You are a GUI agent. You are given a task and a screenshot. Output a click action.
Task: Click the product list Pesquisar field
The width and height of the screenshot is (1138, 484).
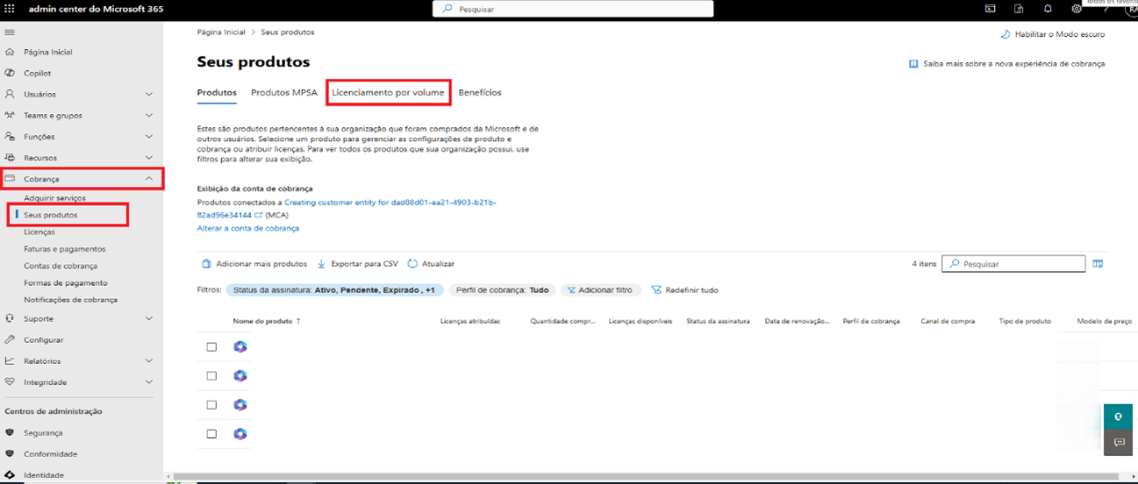1013,264
